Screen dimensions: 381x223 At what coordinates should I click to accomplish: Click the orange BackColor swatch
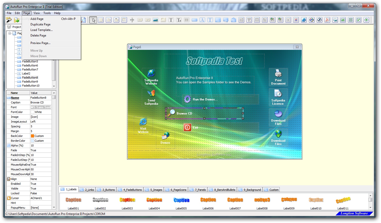point(32,136)
